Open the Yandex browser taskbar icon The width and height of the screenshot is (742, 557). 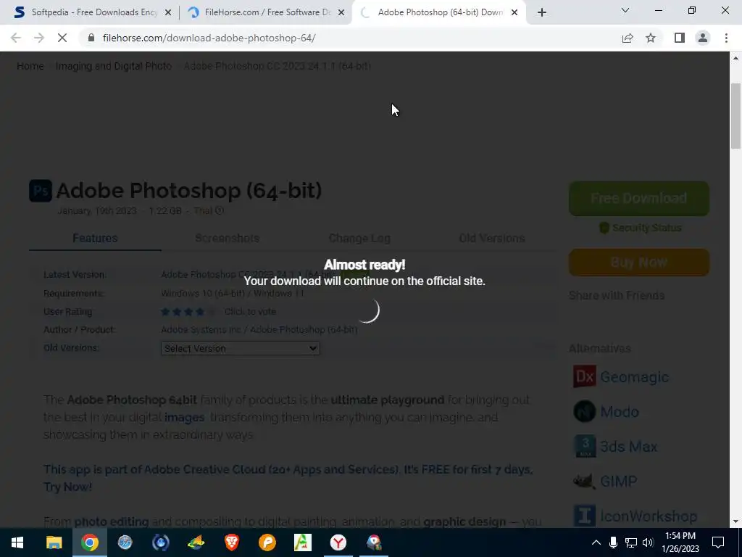(338, 542)
